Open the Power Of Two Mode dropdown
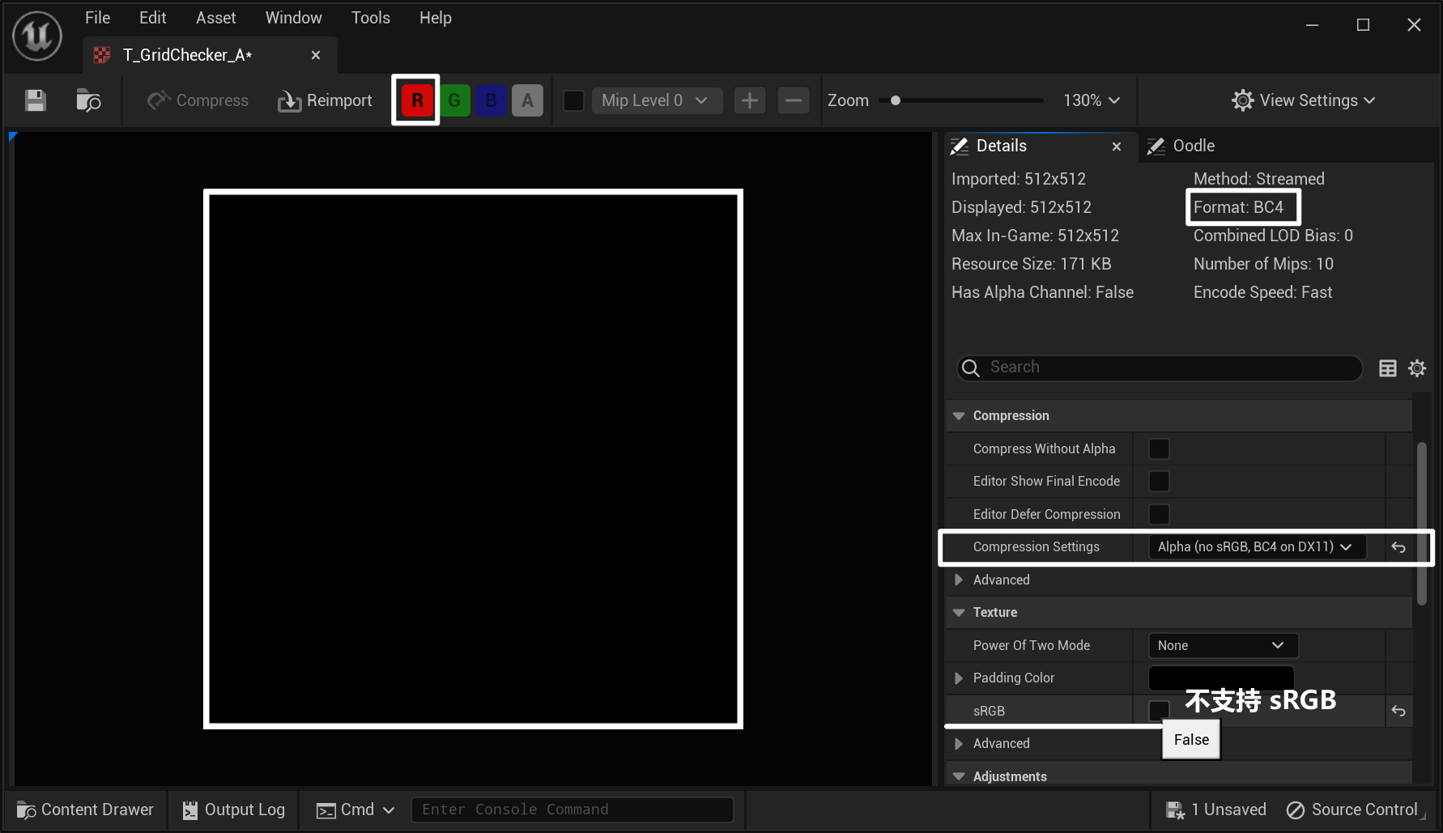This screenshot has width=1443, height=833. (1222, 645)
